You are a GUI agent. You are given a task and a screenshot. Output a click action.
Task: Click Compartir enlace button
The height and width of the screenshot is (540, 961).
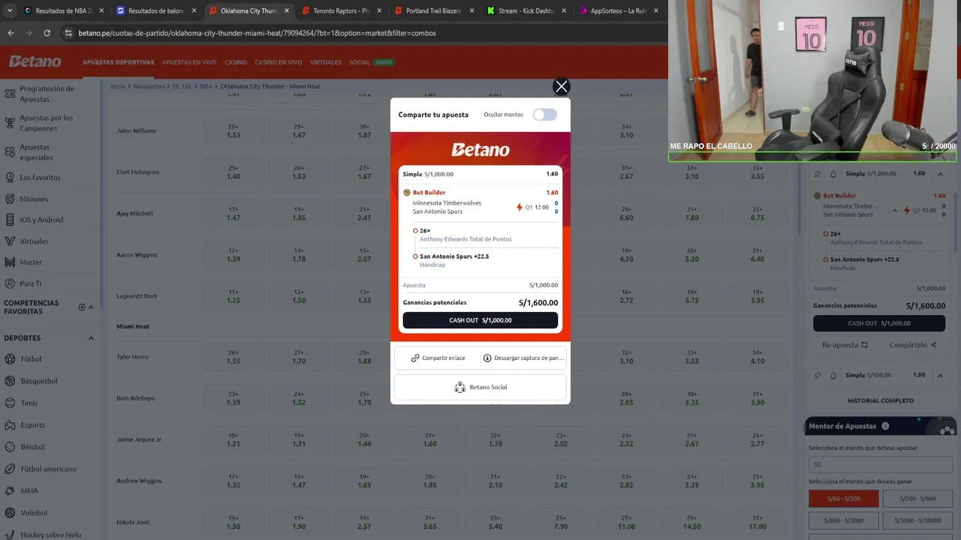pos(438,358)
